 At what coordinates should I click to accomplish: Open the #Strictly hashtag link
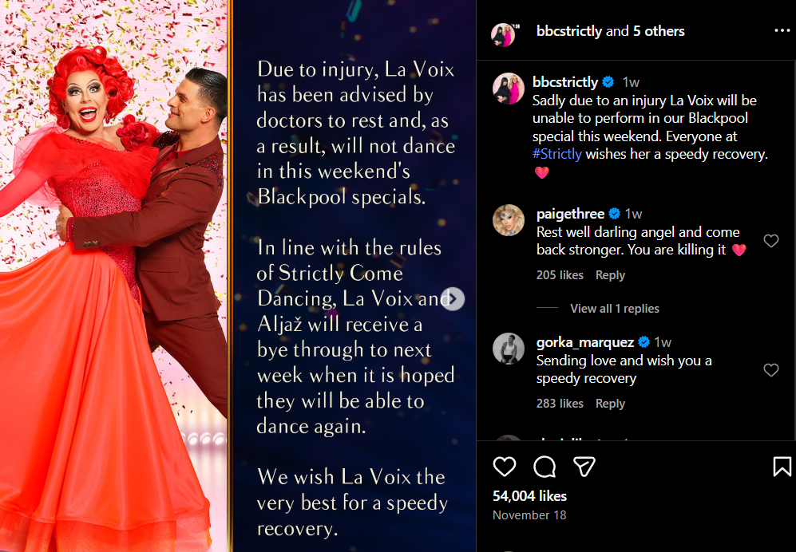coord(557,154)
